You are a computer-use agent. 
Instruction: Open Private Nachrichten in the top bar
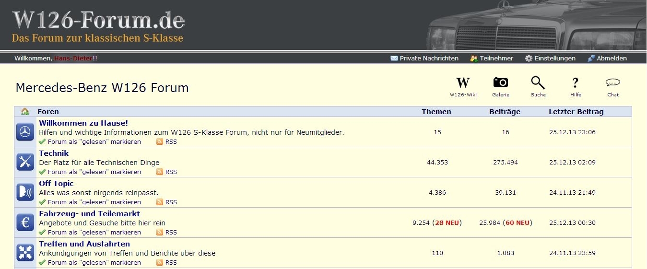point(424,58)
